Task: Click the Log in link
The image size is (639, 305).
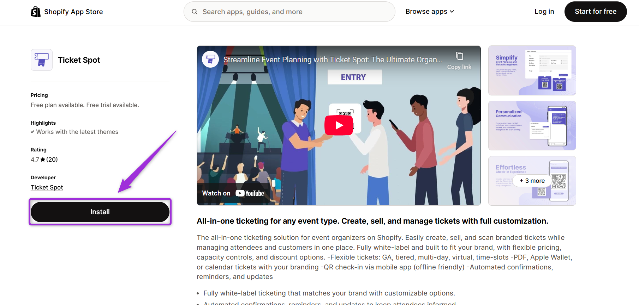Action: pyautogui.click(x=544, y=12)
